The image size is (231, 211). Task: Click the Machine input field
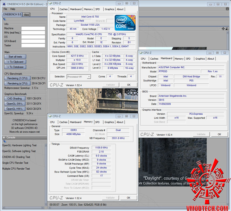click(x=33, y=29)
